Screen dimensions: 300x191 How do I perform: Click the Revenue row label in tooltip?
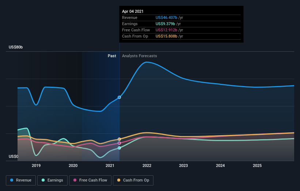pos(130,17)
